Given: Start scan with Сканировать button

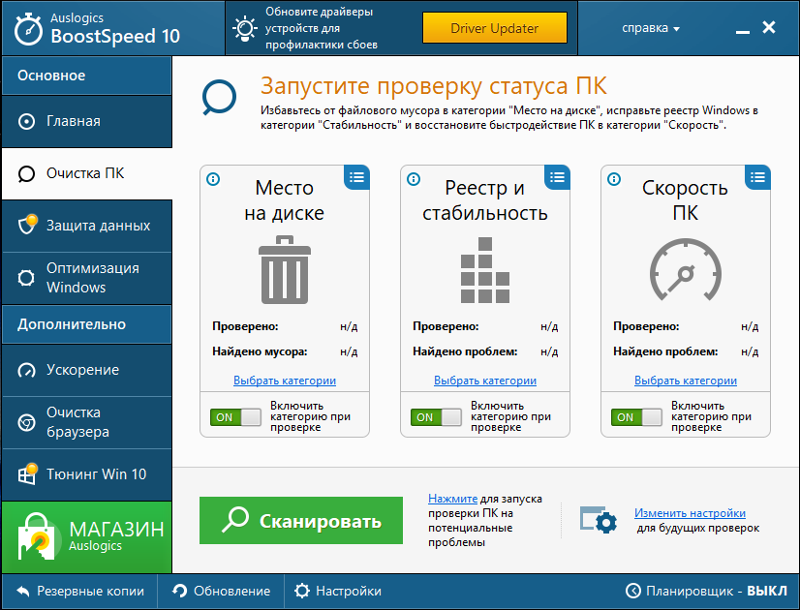Looking at the screenshot, I should pos(301,520).
